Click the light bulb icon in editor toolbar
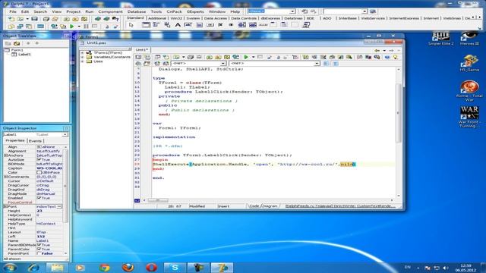 395,58
